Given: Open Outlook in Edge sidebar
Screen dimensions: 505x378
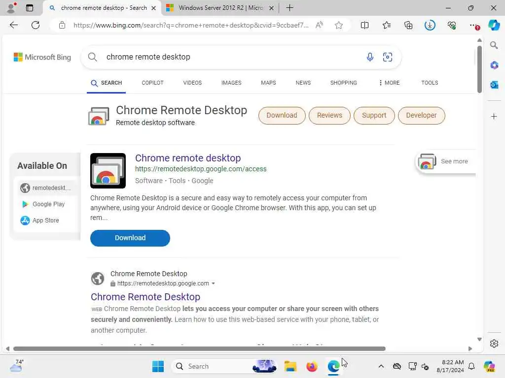Looking at the screenshot, I should pos(494,85).
